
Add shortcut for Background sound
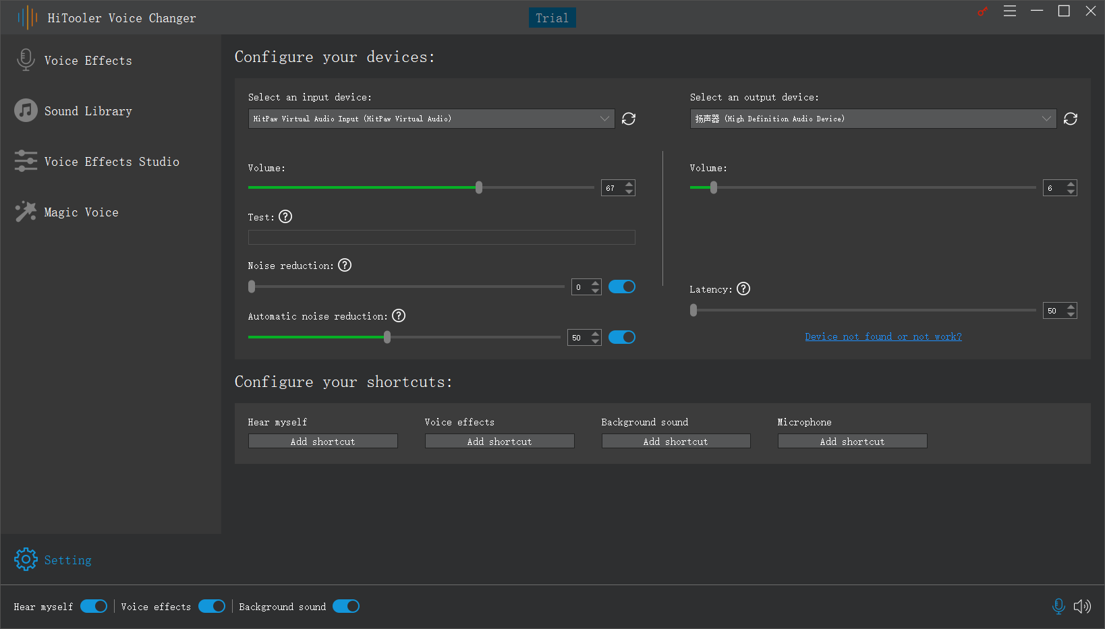pos(676,441)
